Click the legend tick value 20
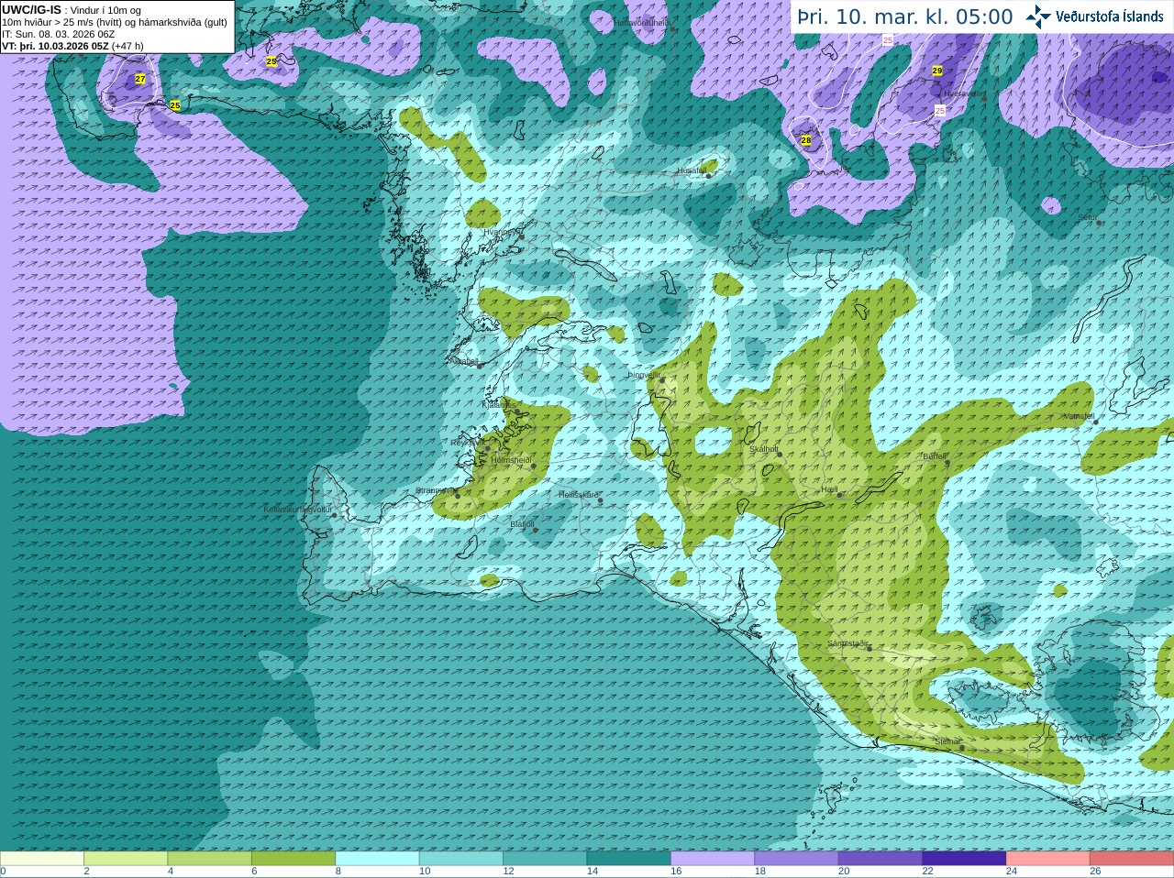 click(843, 872)
